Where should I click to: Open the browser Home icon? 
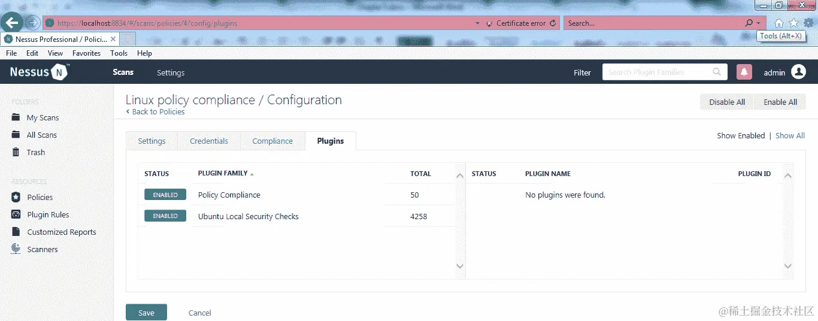point(778,23)
